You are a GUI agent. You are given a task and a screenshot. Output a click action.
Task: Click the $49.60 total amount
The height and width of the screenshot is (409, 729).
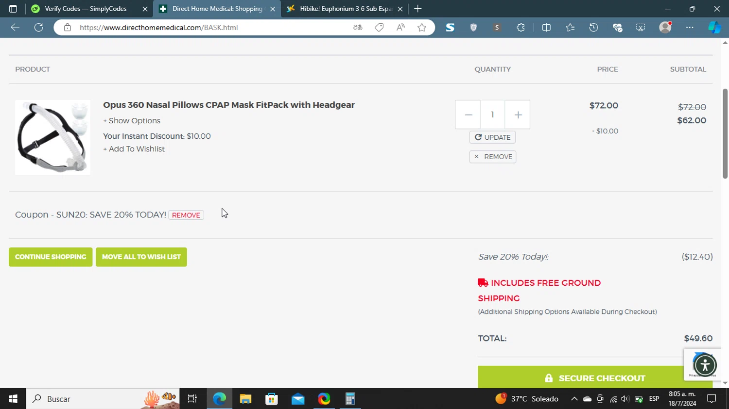point(698,338)
